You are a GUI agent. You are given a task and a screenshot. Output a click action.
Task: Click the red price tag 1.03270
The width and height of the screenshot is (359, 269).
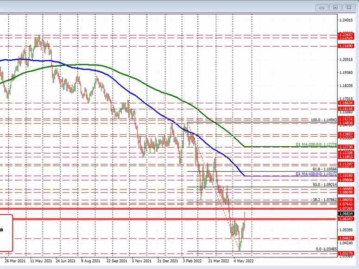pyautogui.click(x=346, y=253)
